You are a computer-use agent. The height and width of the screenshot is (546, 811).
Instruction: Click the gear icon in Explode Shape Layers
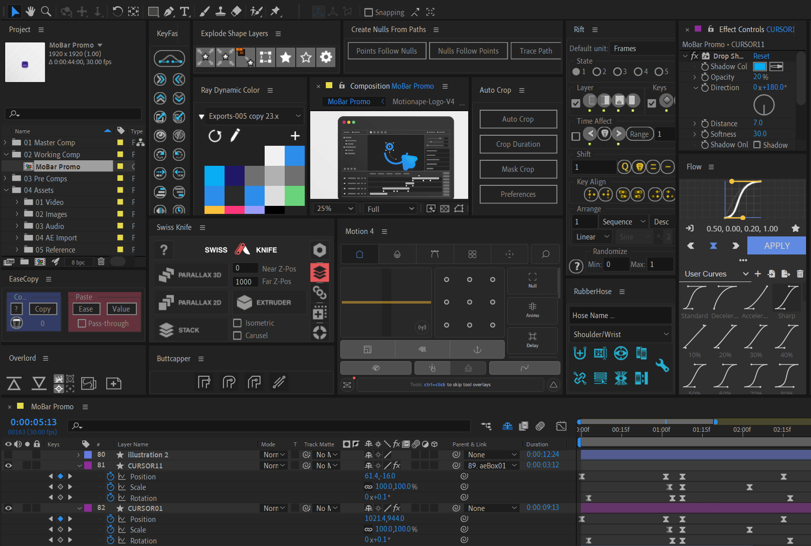pyautogui.click(x=326, y=57)
